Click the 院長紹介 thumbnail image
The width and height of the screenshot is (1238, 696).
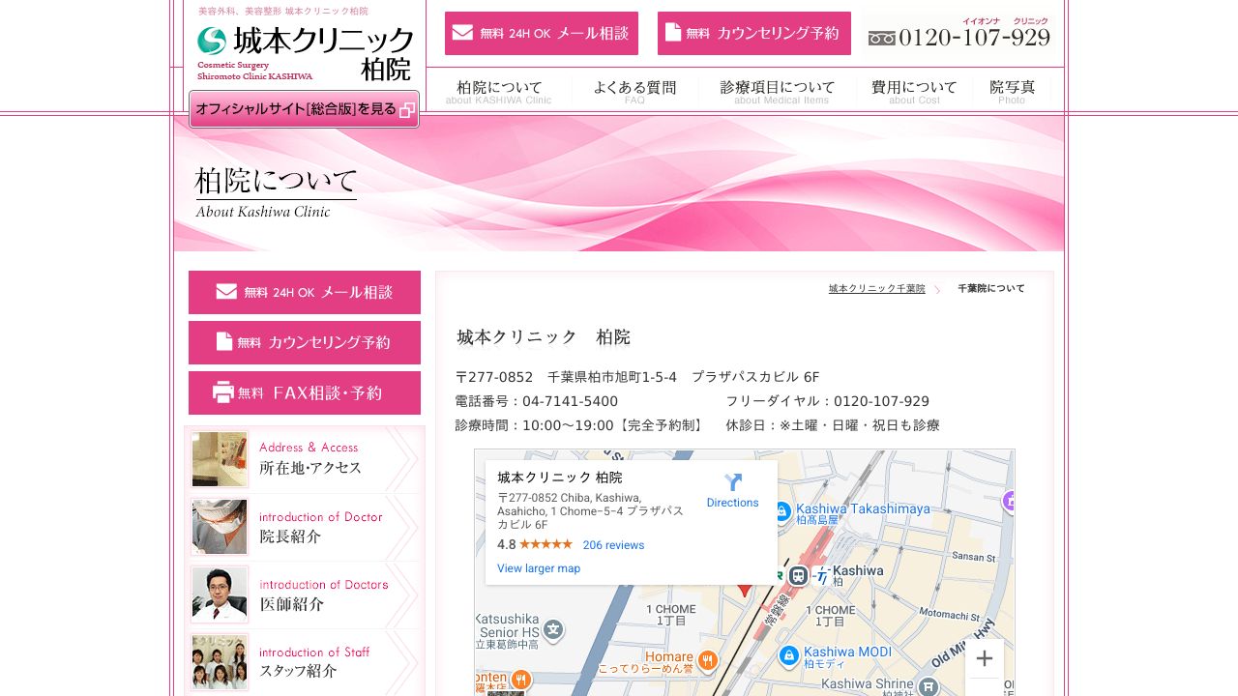click(219, 527)
